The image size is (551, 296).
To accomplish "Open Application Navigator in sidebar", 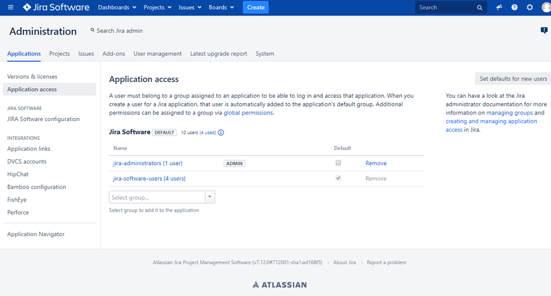I will pyautogui.click(x=36, y=234).
